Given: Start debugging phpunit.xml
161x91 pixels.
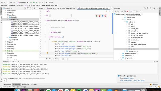Looking at the screenshot, I should pyautogui.click(x=34, y=3).
